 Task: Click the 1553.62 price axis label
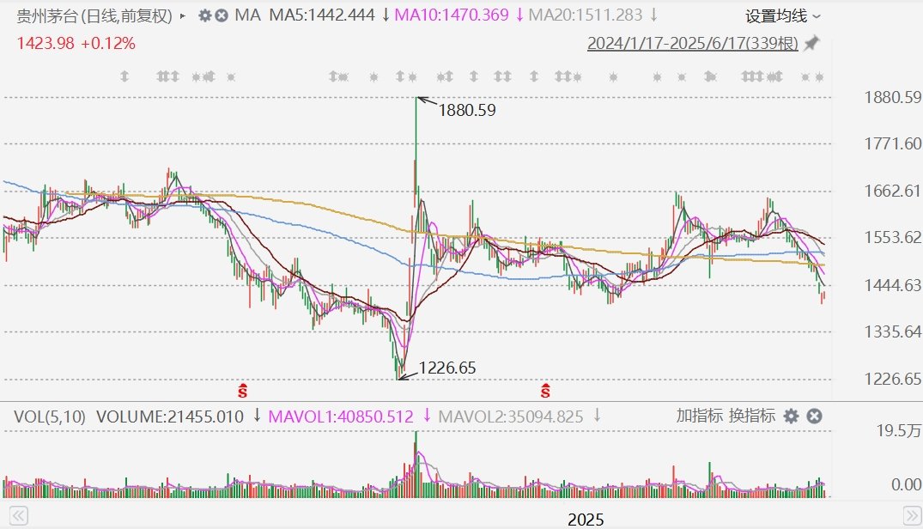(x=892, y=237)
